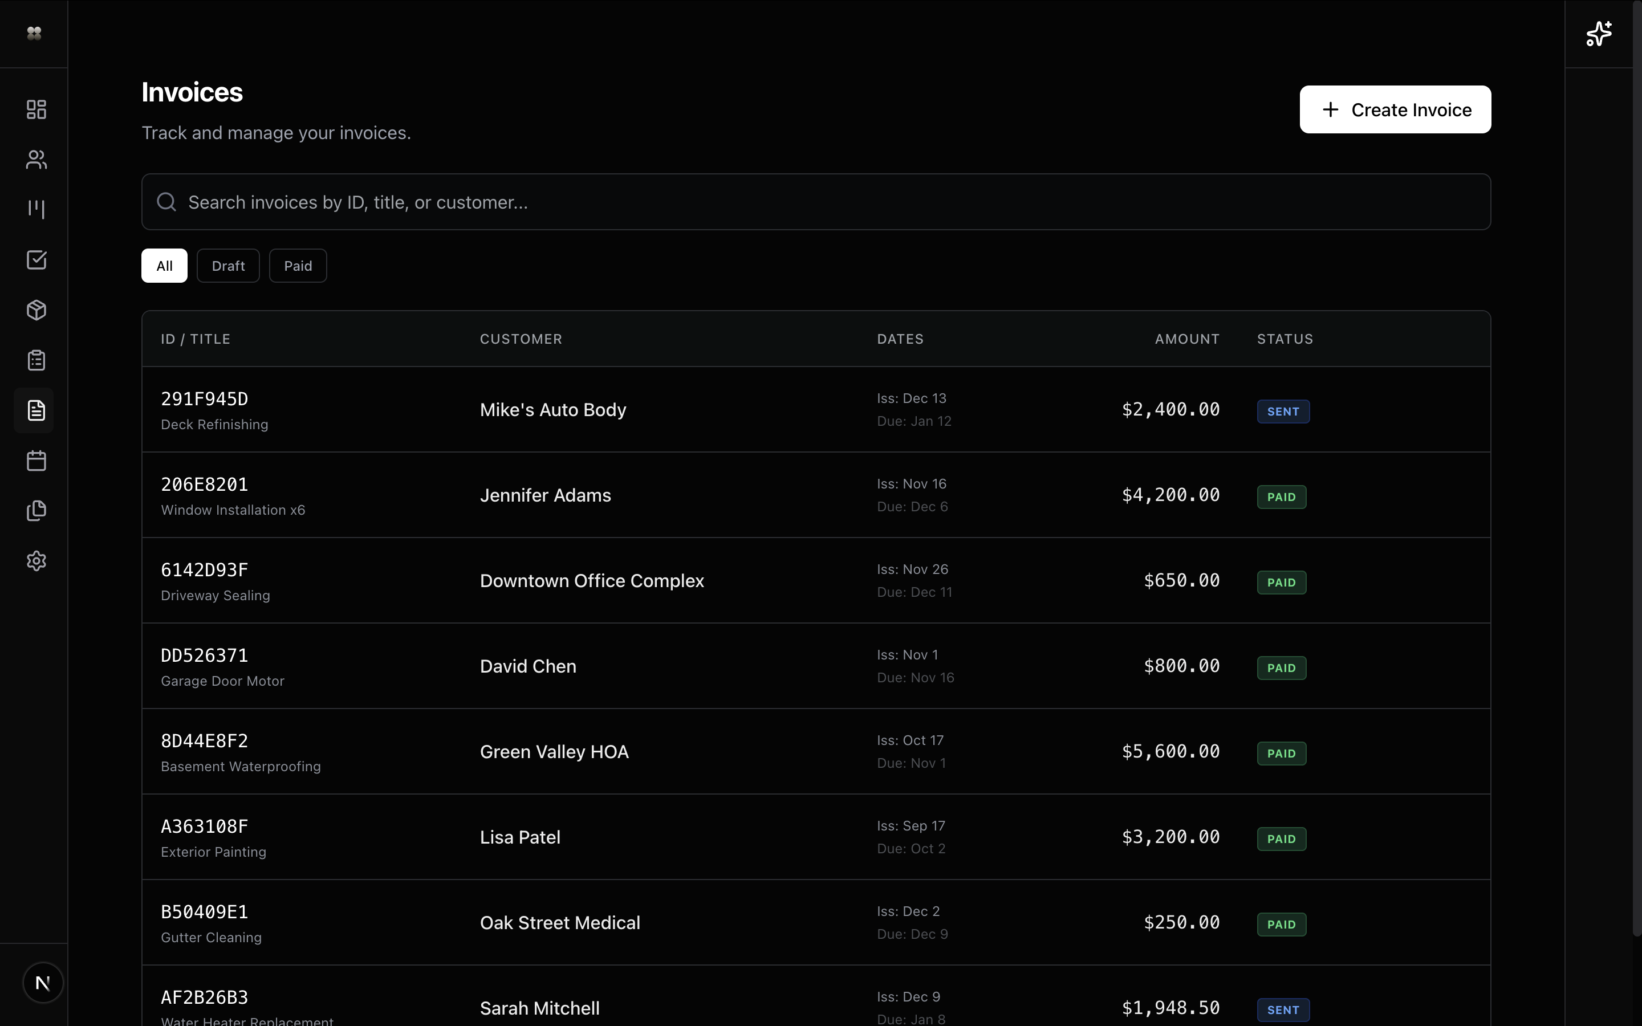This screenshot has height=1026, width=1642.
Task: Click the checkbox tasks icon in sidebar
Action: click(36, 260)
